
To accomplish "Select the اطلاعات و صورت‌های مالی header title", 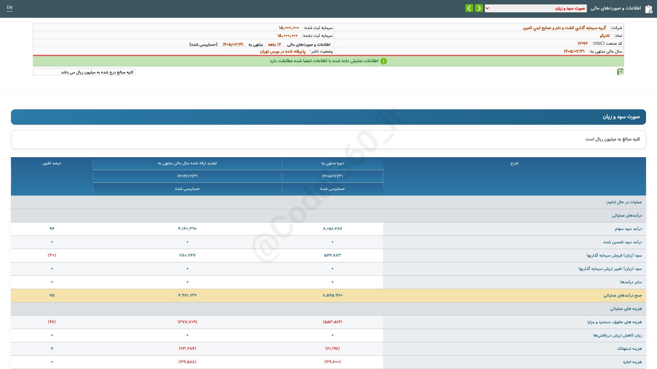I will click(616, 8).
